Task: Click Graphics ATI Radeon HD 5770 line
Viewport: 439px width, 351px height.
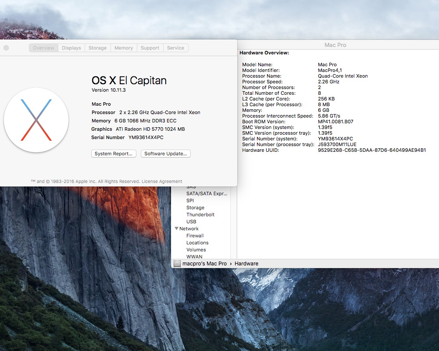Action: click(138, 129)
